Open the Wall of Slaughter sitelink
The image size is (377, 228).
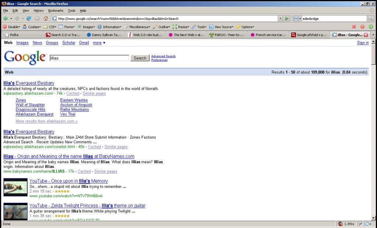(x=30, y=105)
